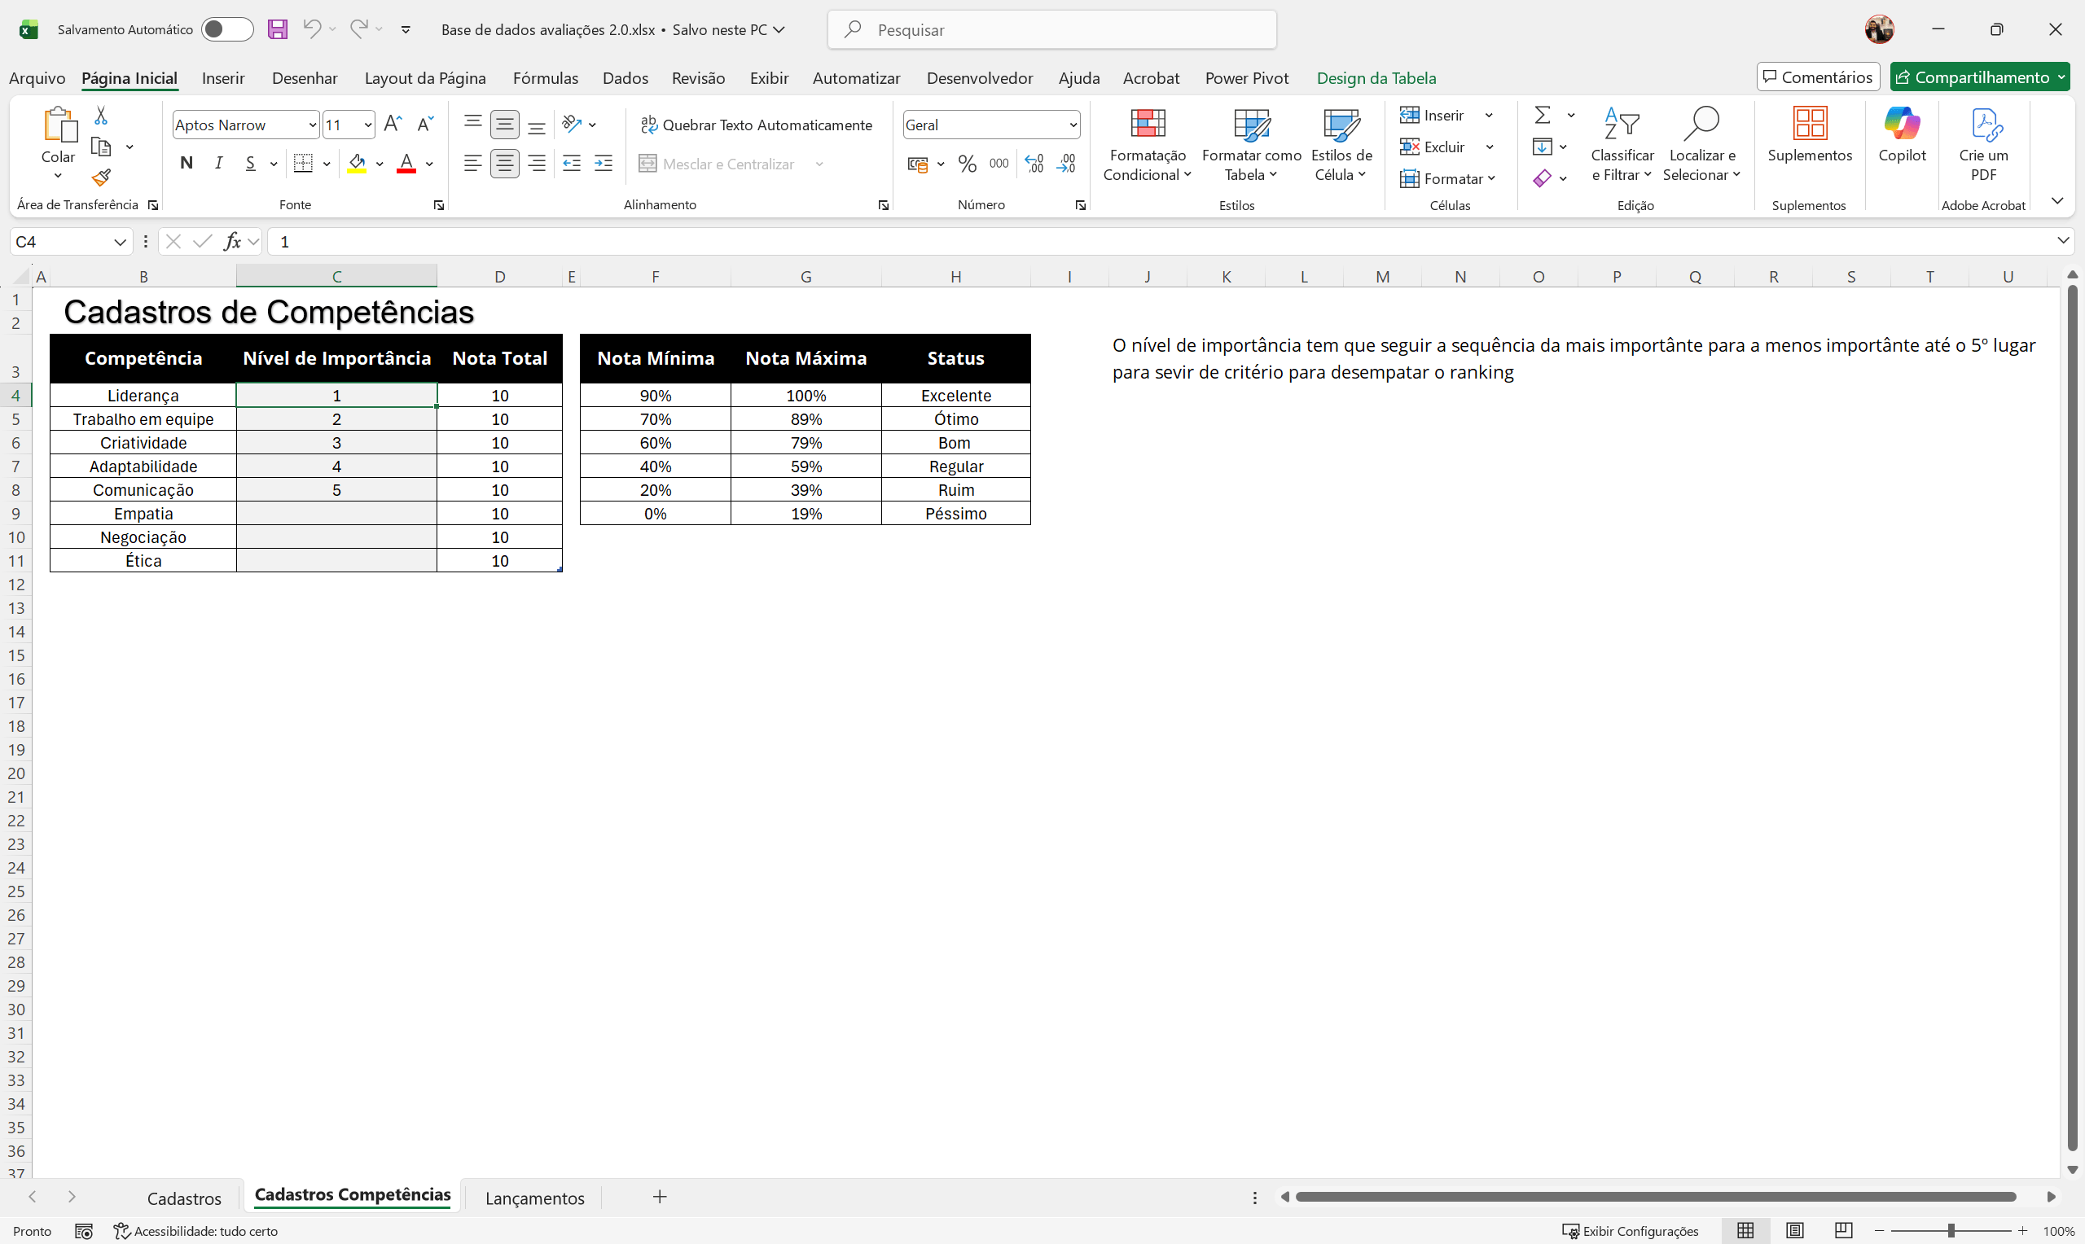Viewport: 2085px width, 1244px height.
Task: Toggle italic formatting
Action: tap(218, 163)
